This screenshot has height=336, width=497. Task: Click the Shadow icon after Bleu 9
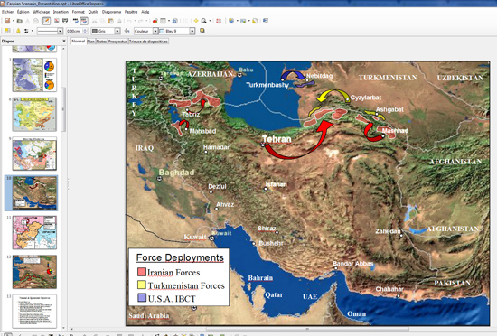[x=202, y=31]
